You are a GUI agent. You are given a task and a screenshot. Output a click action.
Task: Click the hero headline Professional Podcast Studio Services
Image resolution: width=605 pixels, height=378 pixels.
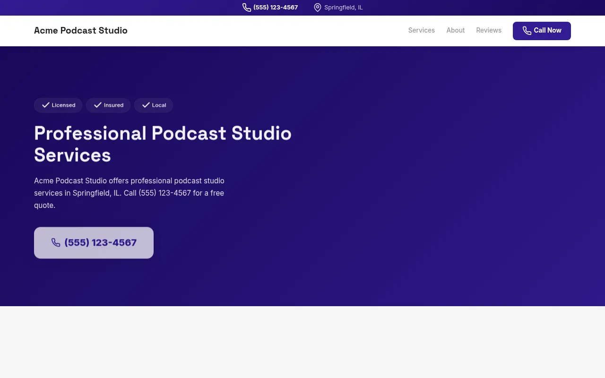click(x=163, y=144)
